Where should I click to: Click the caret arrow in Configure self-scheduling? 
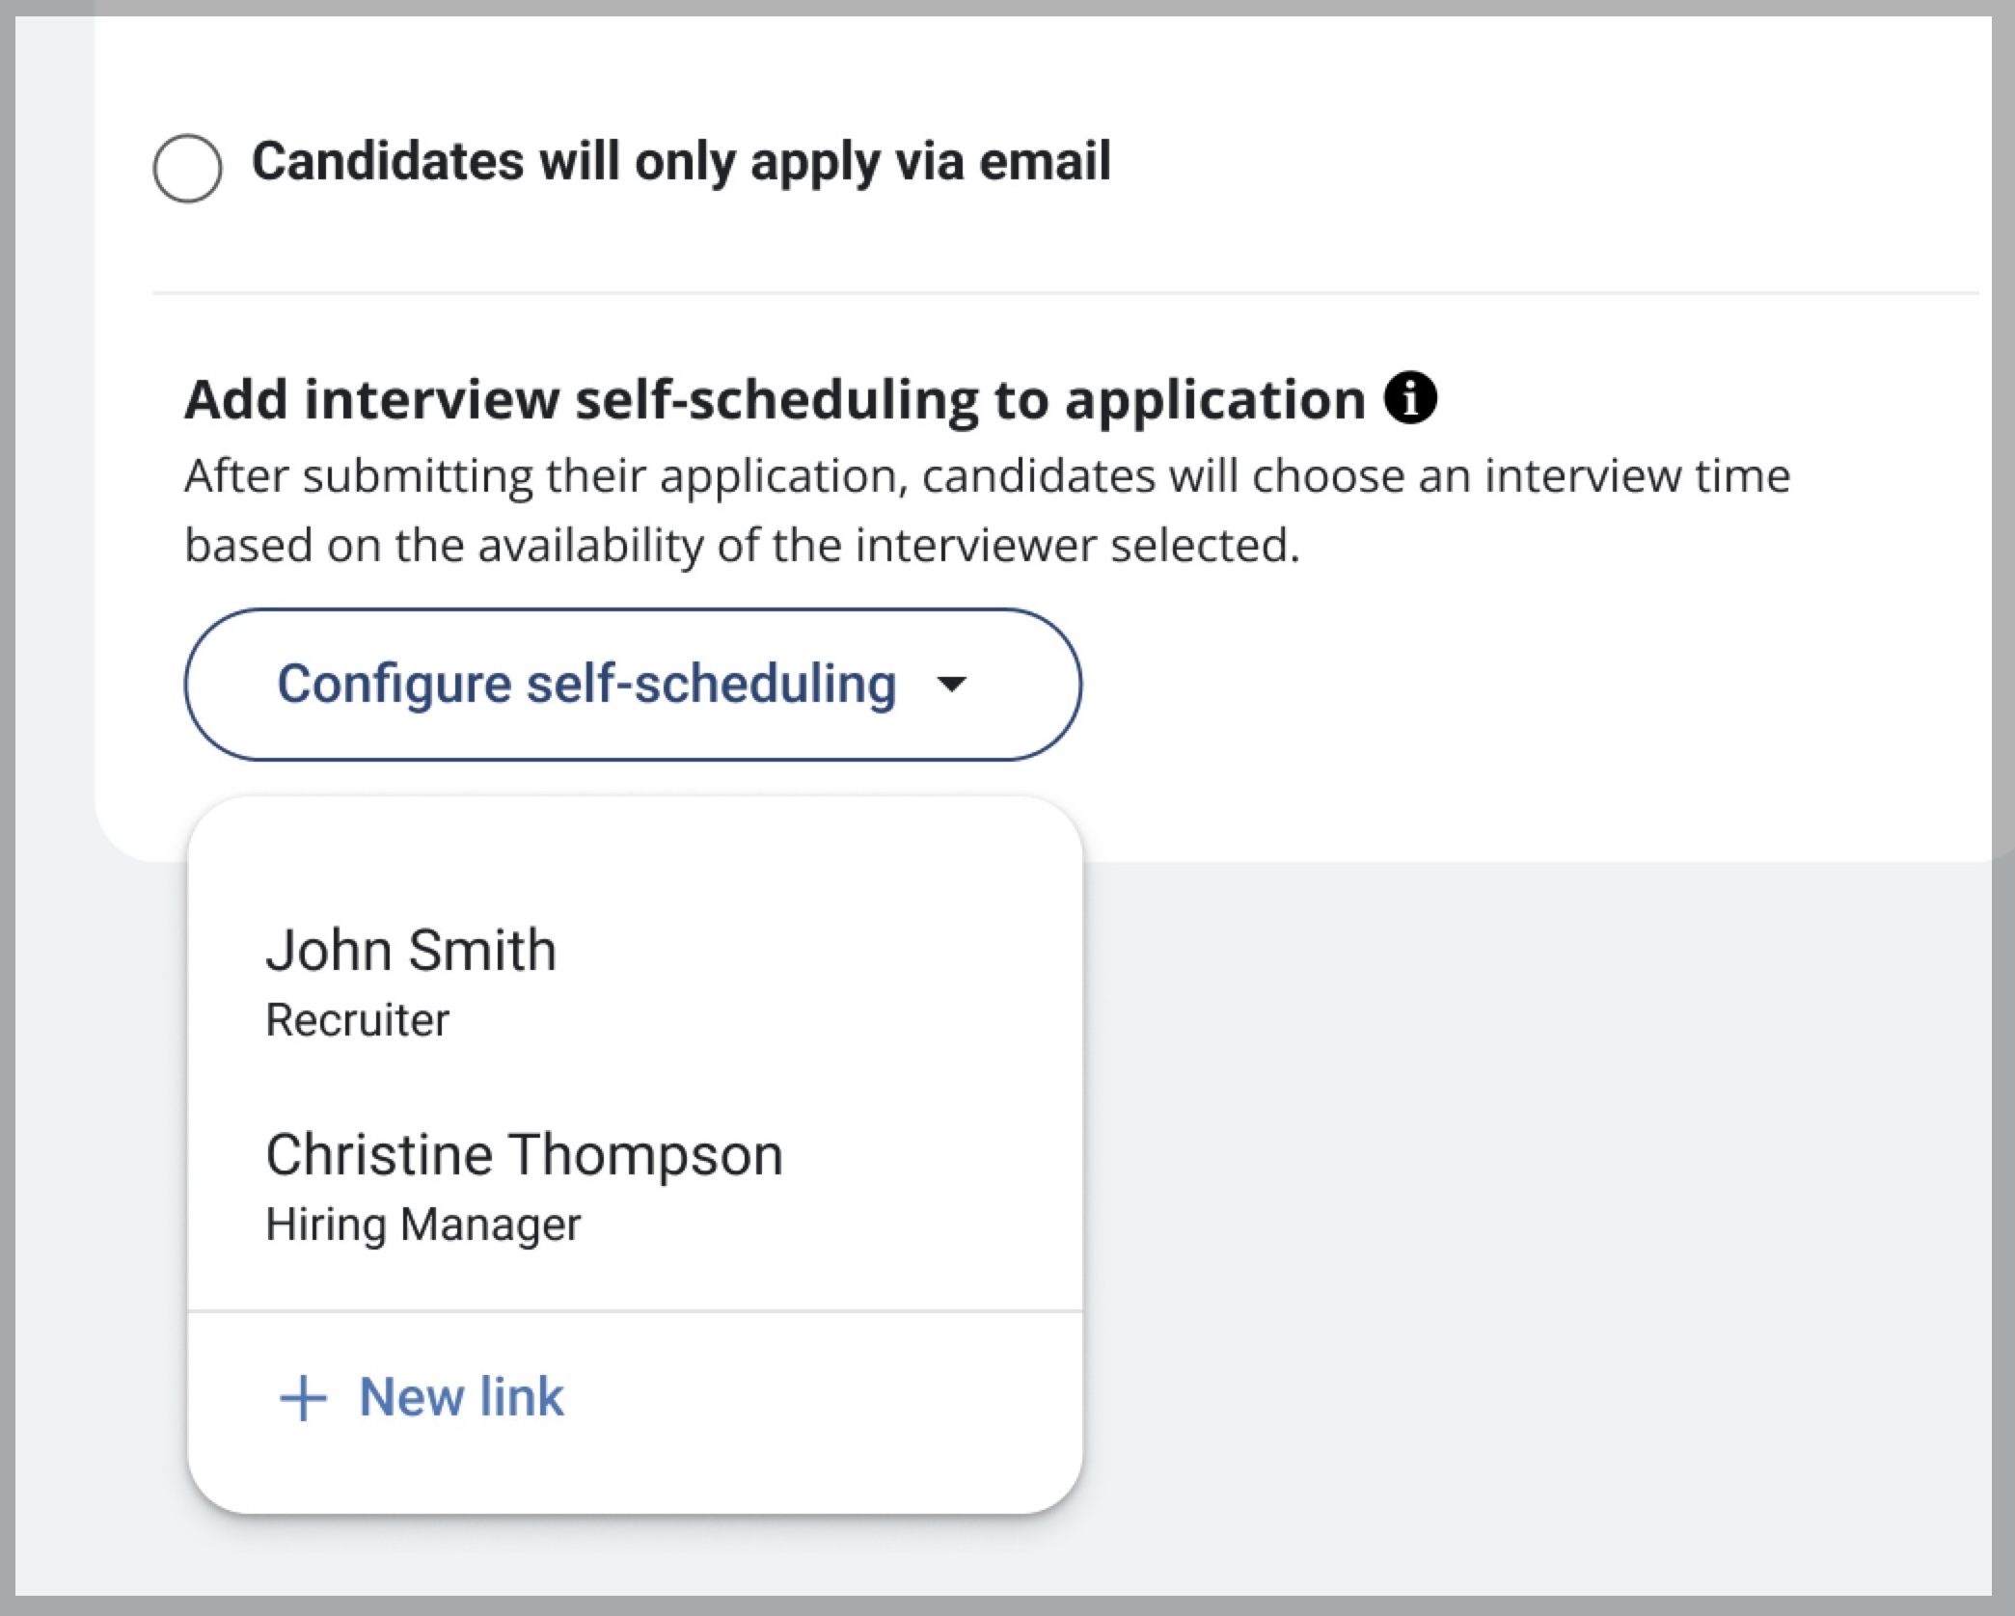(952, 685)
